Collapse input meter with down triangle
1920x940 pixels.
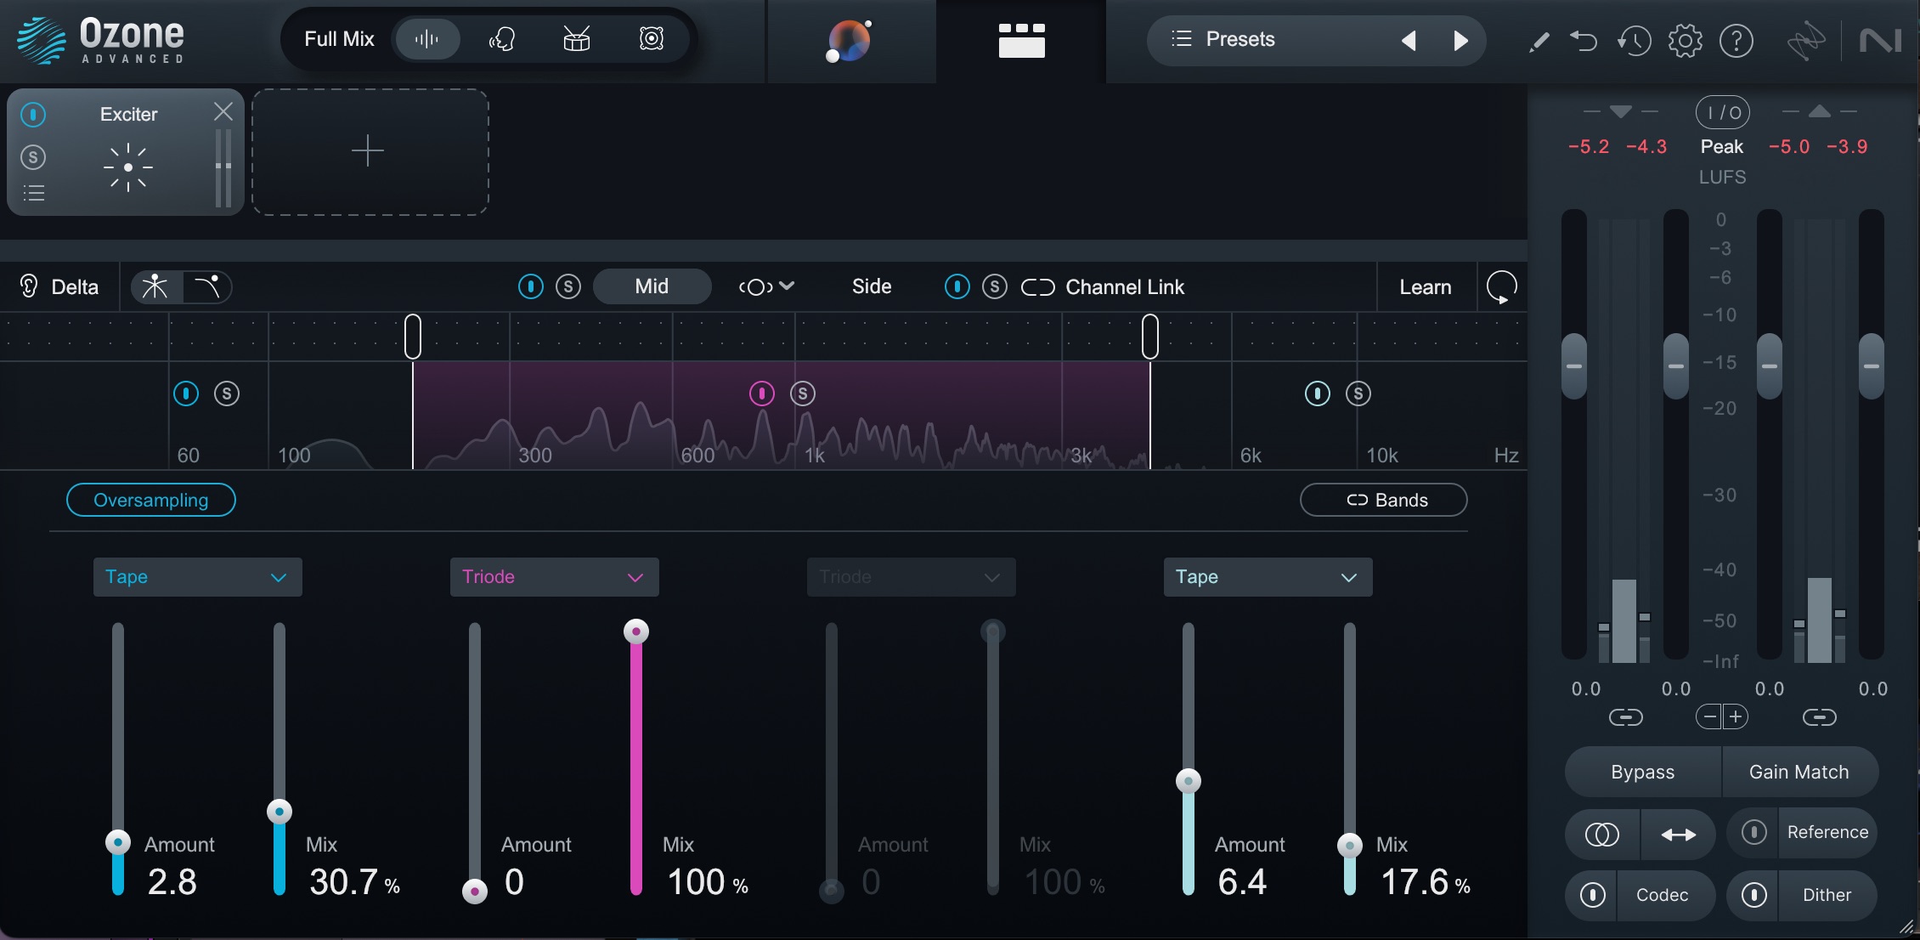tap(1621, 111)
